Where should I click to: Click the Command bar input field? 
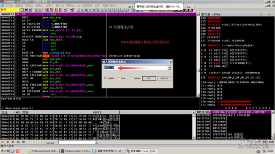(77, 142)
